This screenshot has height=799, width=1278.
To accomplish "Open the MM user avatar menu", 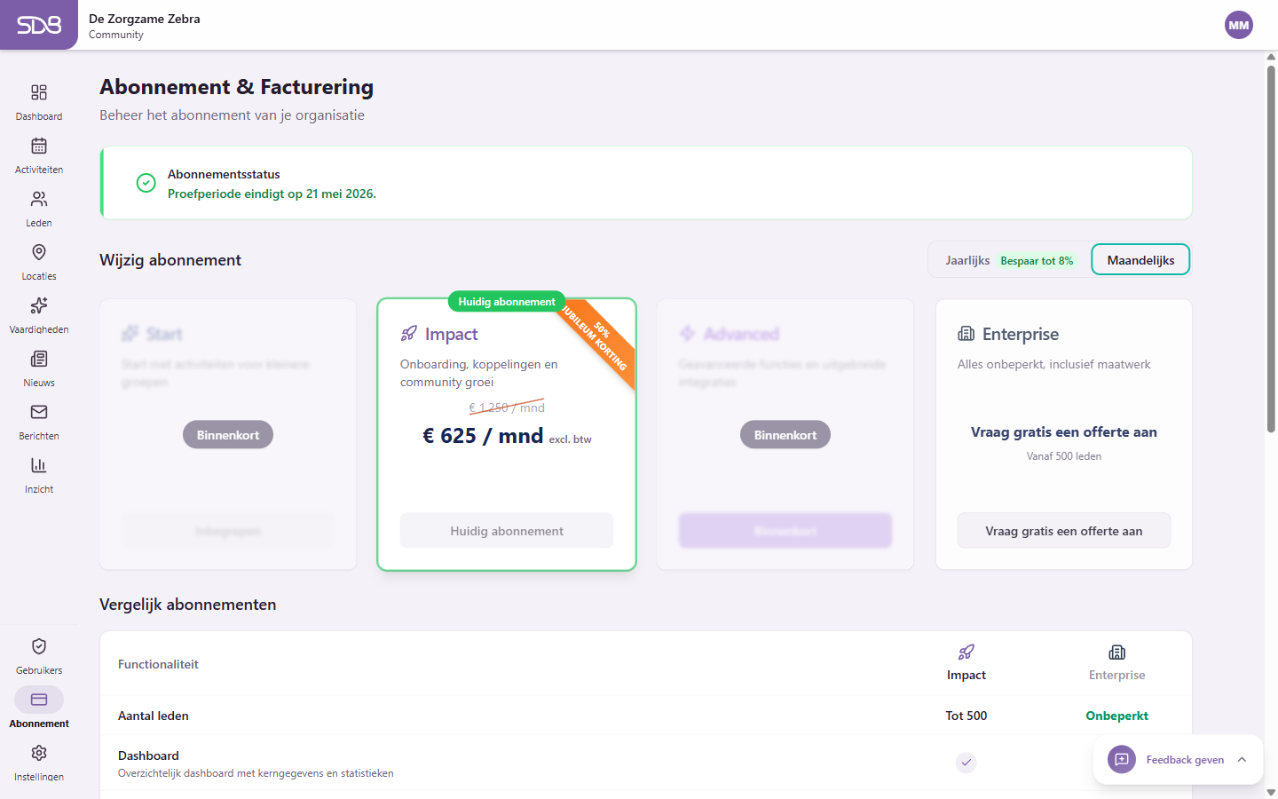I will [1239, 25].
